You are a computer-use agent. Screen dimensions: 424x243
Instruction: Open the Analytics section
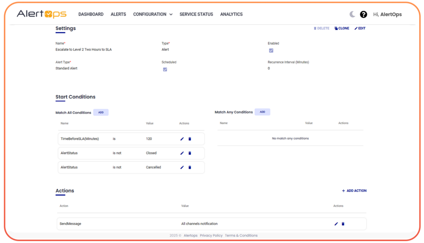[231, 14]
